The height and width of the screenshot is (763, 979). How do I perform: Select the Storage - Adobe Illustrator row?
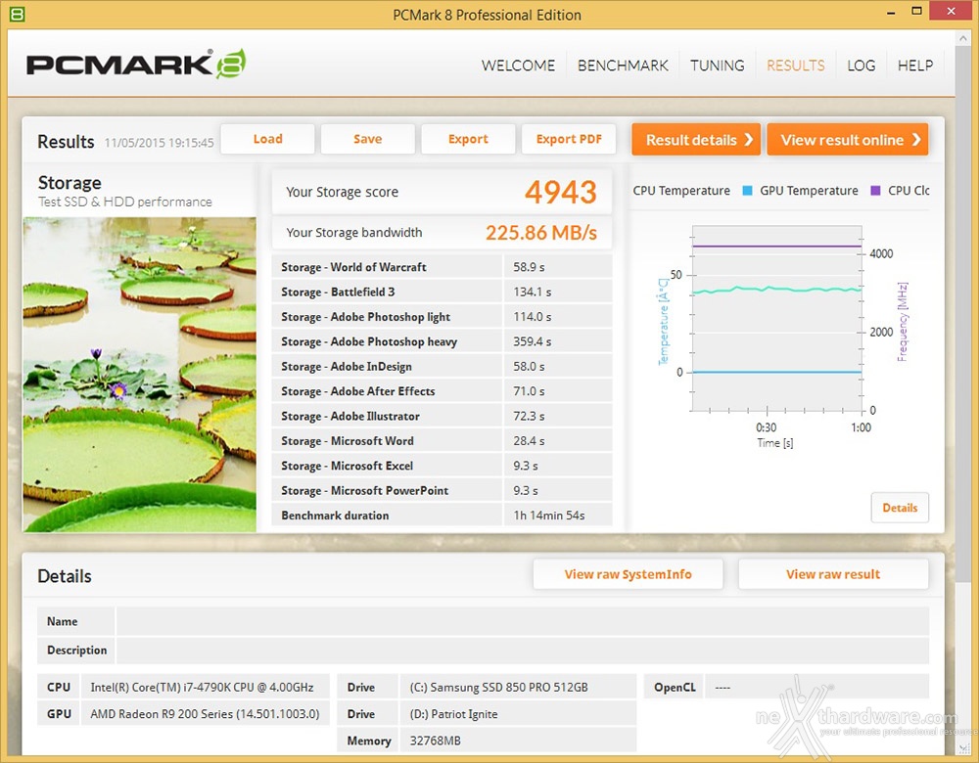point(443,416)
